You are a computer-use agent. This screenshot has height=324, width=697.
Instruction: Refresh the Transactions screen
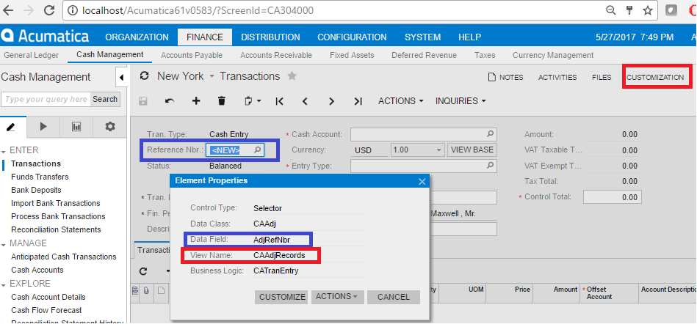[144, 76]
